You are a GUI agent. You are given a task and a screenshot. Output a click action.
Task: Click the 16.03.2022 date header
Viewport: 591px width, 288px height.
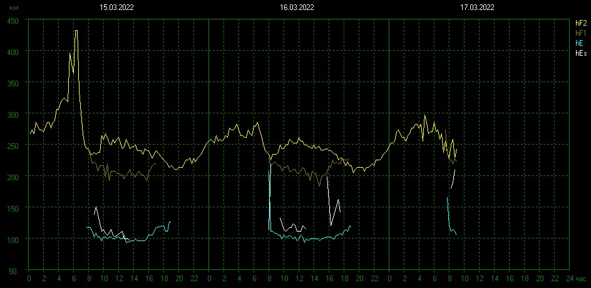tap(297, 8)
